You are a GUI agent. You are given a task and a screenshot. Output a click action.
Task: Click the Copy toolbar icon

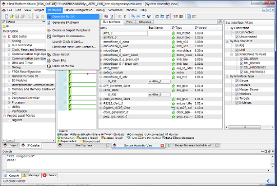[x=43, y=16]
